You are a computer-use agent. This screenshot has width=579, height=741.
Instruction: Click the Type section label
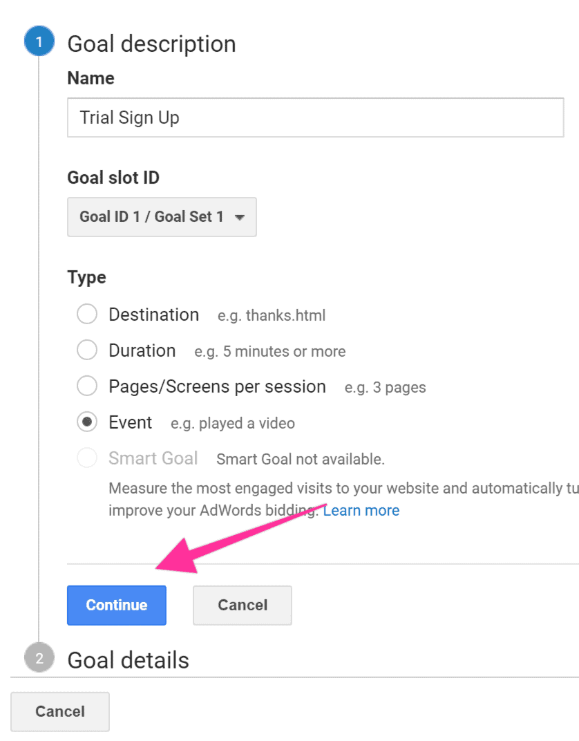[x=86, y=276]
